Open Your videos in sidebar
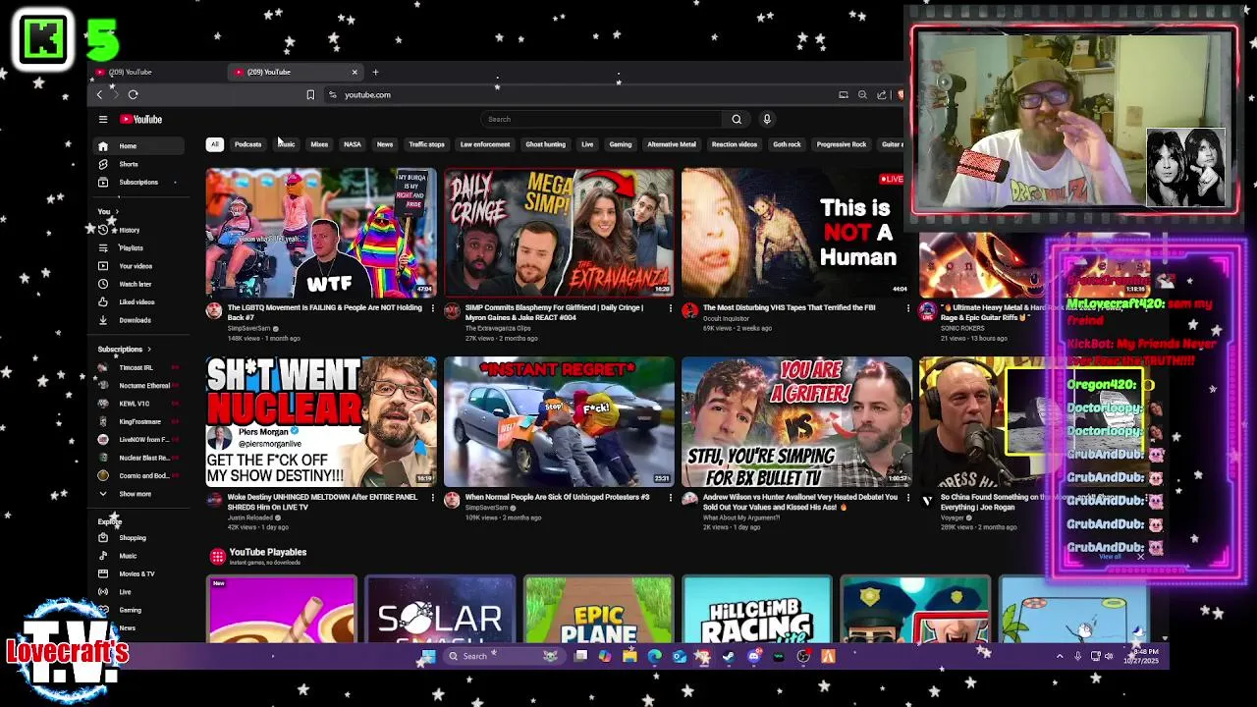Viewport: 1257px width, 707px height. 139,266
